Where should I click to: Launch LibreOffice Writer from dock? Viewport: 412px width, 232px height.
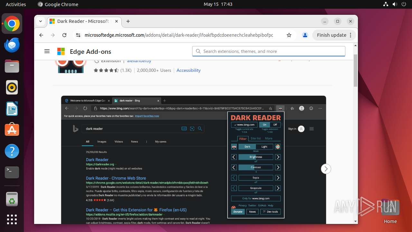pos(12,109)
